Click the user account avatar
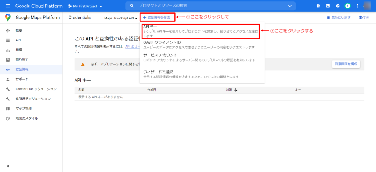The image size is (376, 172). pos(367,6)
